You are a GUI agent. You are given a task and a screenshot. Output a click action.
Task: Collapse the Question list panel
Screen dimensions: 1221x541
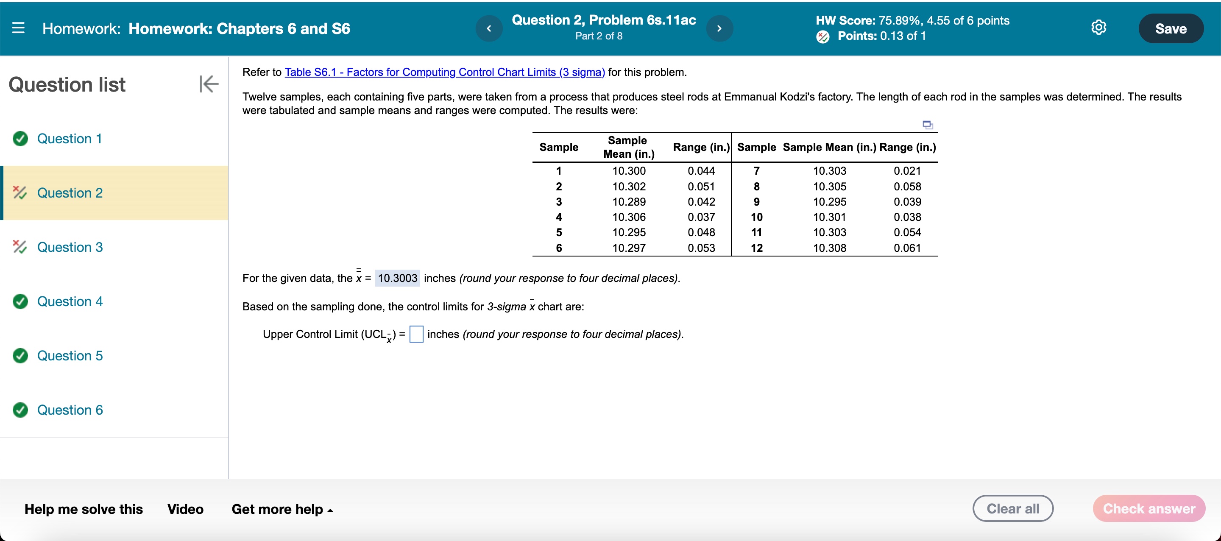point(209,84)
